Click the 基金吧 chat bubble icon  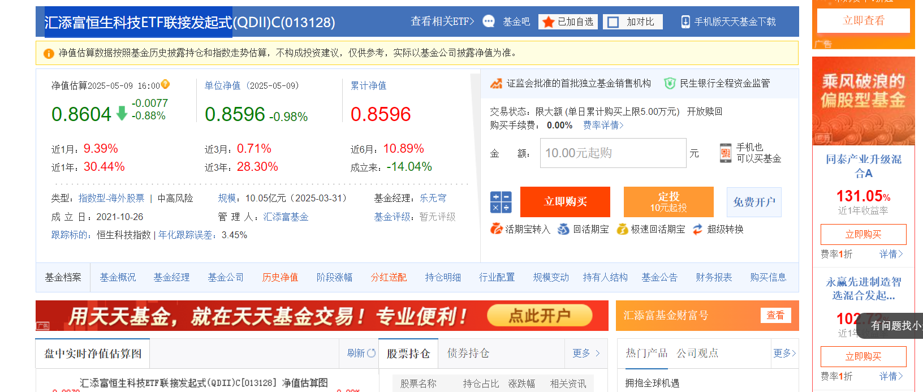pos(489,21)
